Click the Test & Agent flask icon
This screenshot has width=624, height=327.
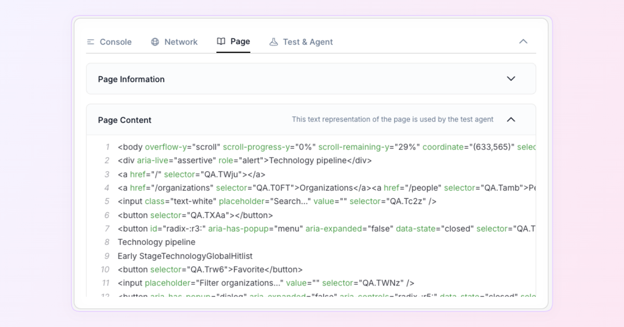pos(274,42)
